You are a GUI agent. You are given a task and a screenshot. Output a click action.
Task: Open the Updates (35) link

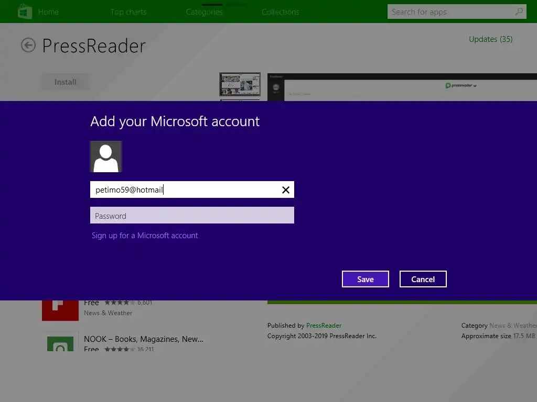[490, 39]
